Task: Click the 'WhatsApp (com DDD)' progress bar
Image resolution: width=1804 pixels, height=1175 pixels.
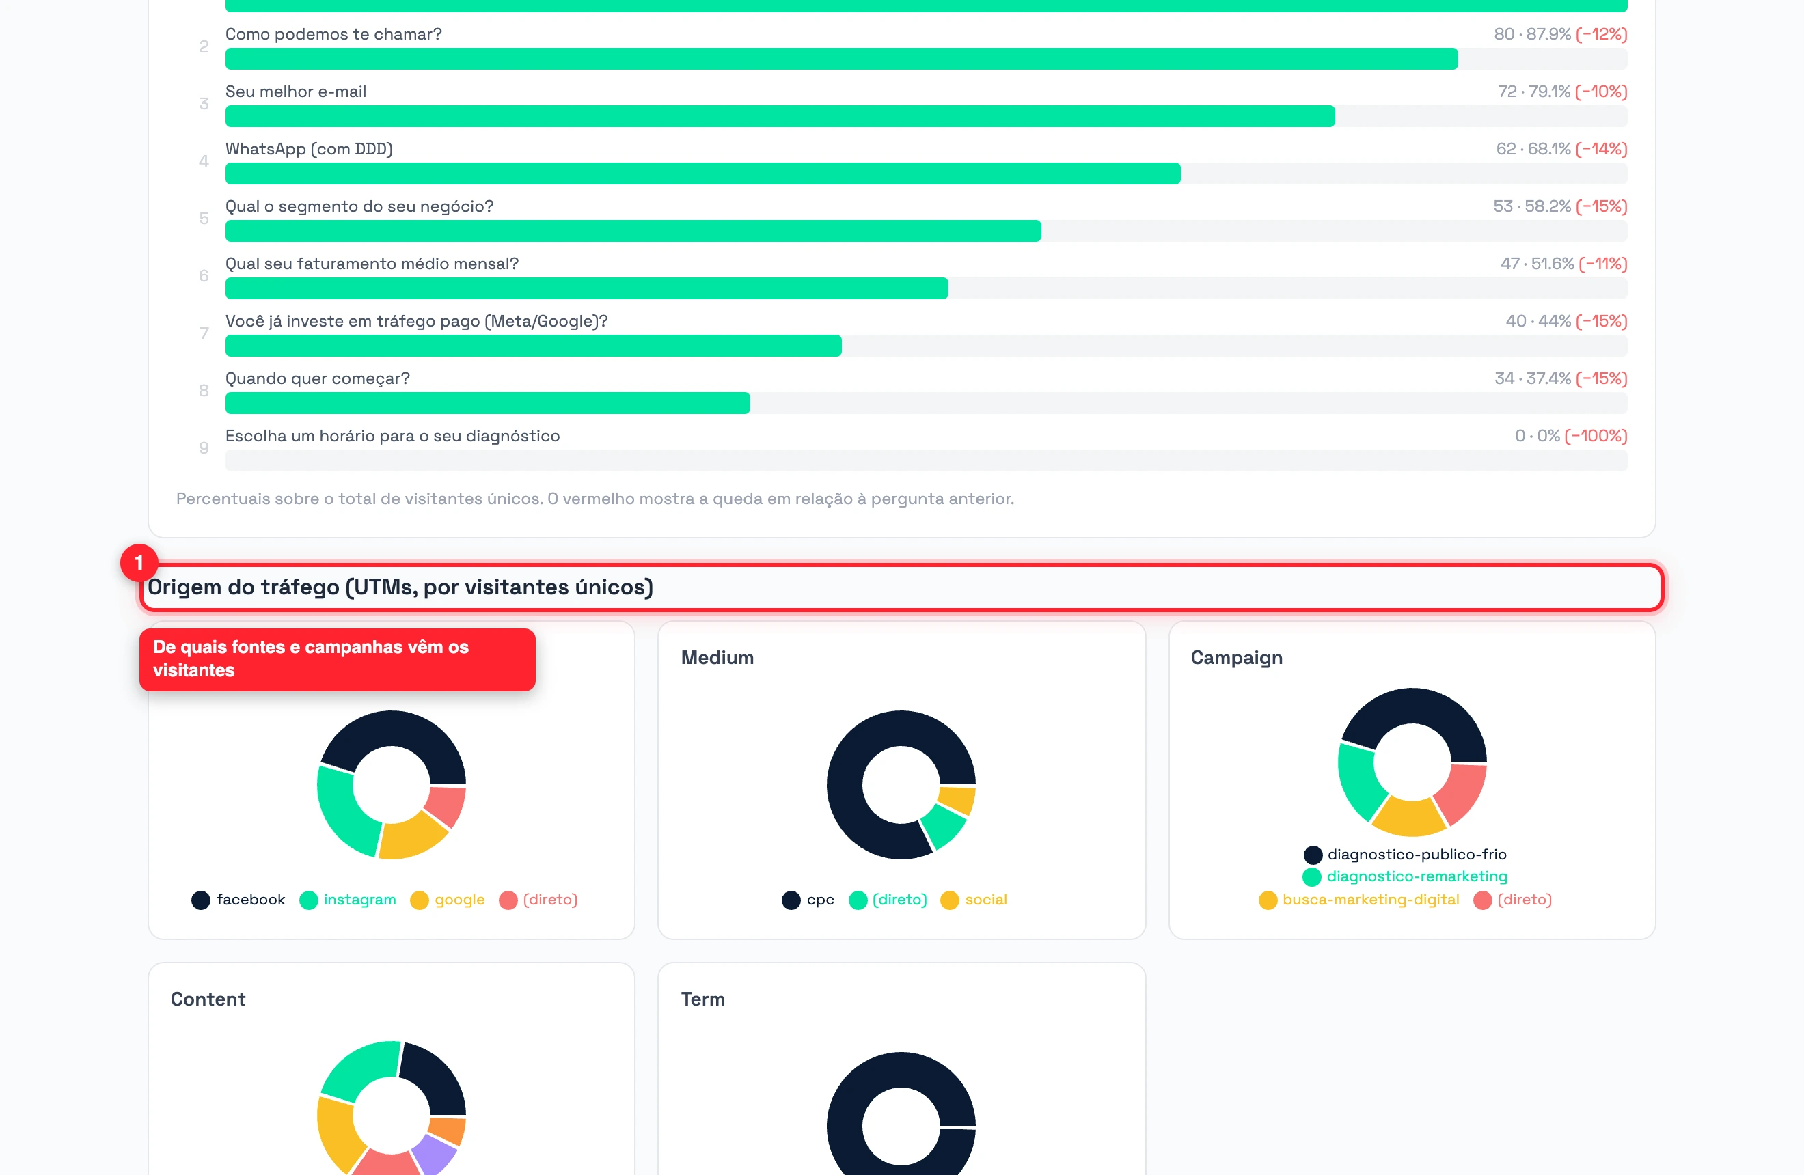Action: (x=926, y=174)
